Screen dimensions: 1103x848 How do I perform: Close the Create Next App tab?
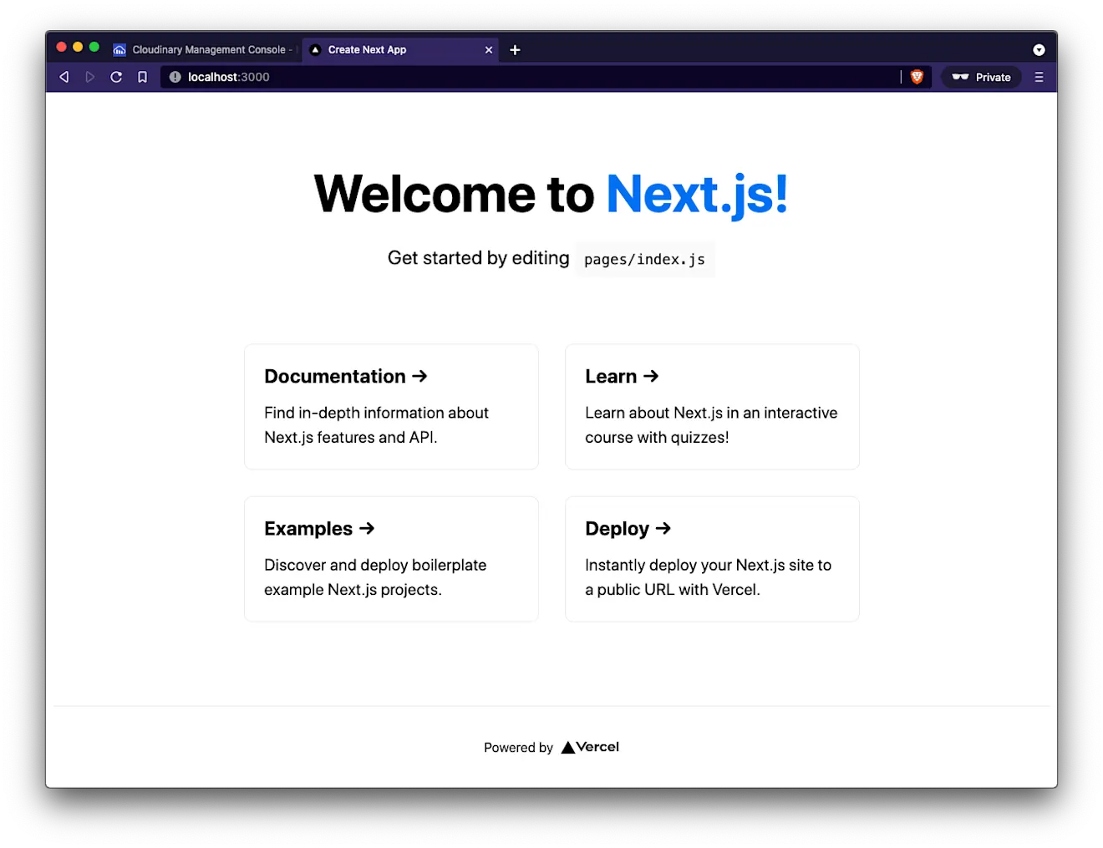[489, 50]
